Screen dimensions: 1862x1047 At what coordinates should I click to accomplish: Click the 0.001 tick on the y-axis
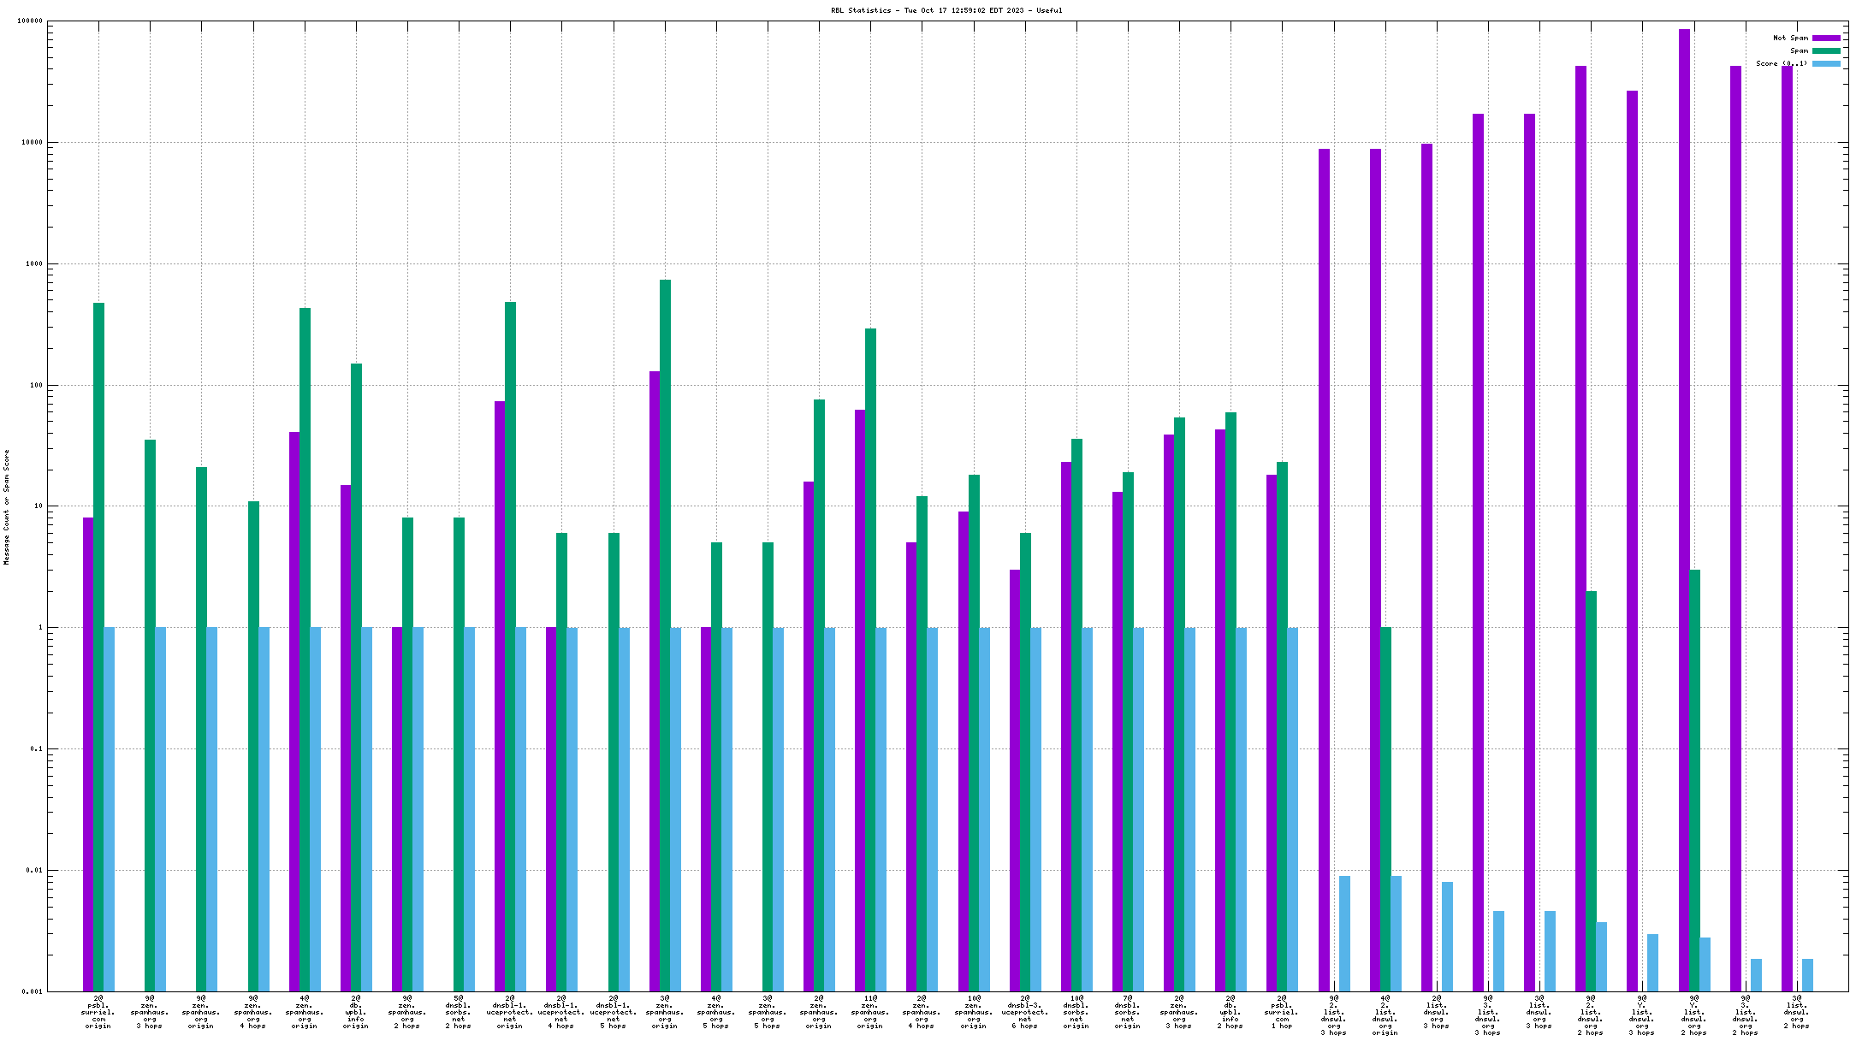click(x=33, y=991)
